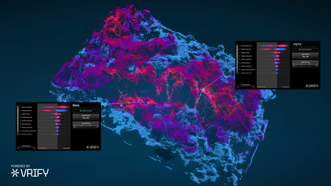Screen dimensions: 331x186
Task: Click the white Alpha target marker on map
Action: (x=204, y=90)
